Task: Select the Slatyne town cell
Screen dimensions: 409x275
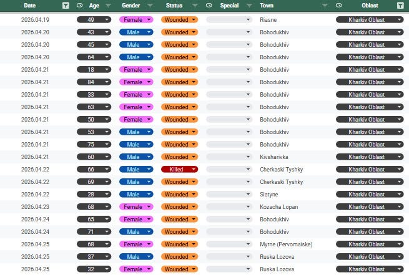Action: click(x=269, y=195)
